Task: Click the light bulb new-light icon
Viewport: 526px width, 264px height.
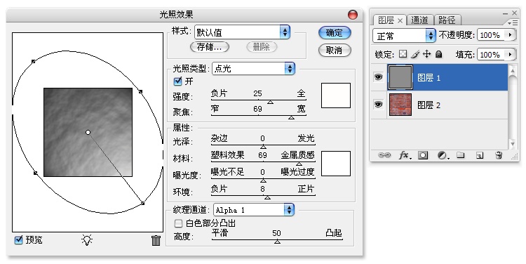Action: [87, 240]
